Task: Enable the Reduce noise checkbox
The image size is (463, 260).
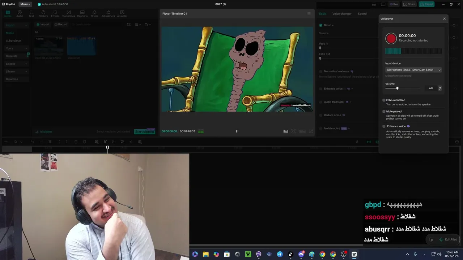Action: 320,115
